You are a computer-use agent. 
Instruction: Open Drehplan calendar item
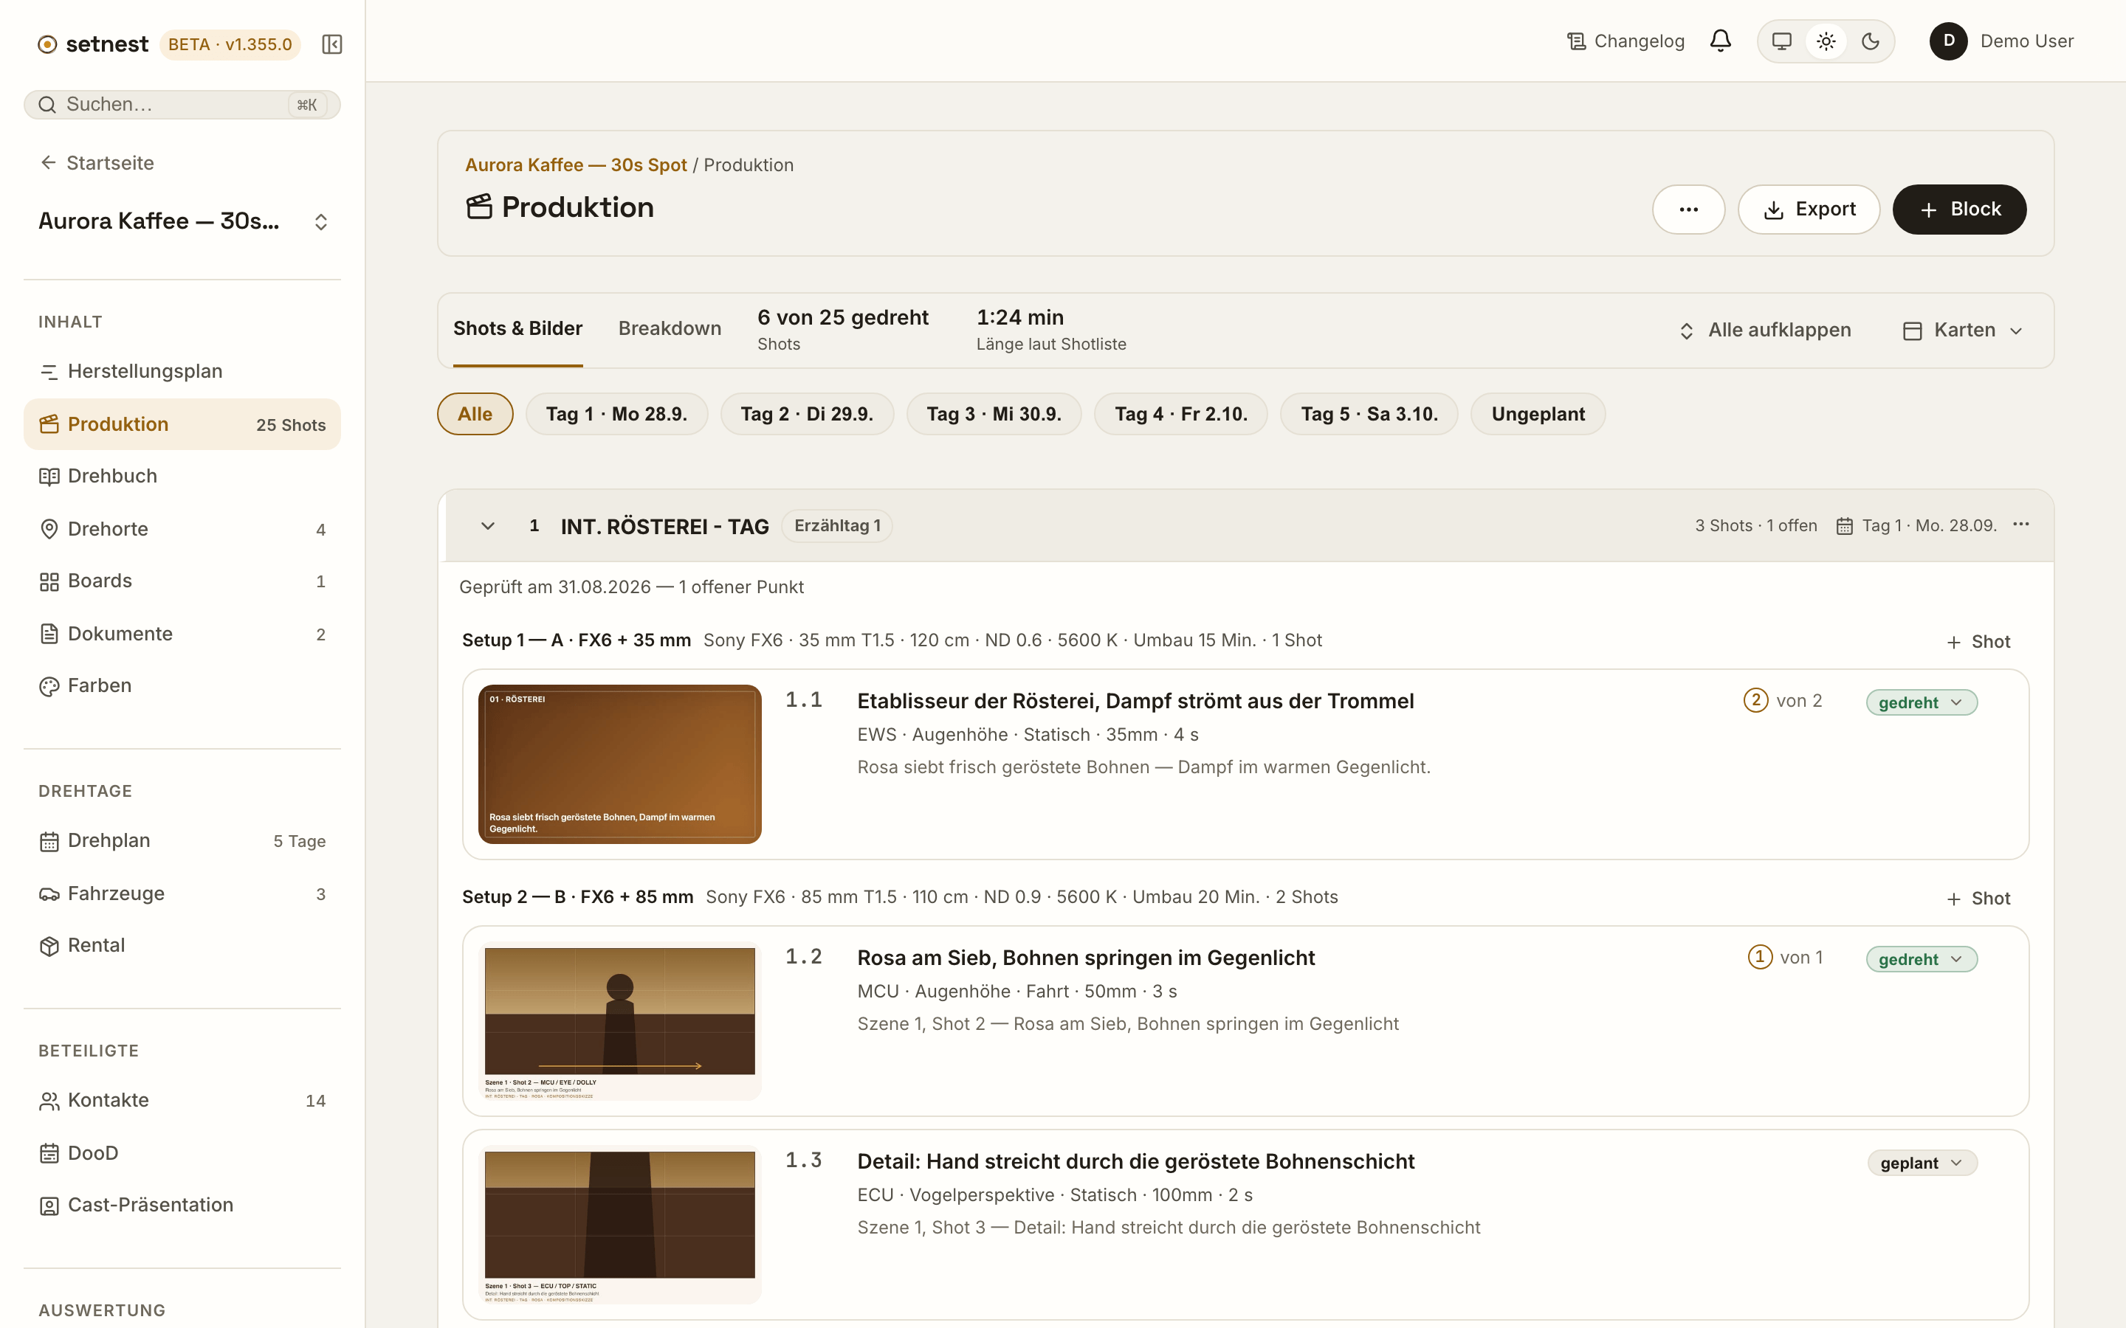tap(182, 840)
